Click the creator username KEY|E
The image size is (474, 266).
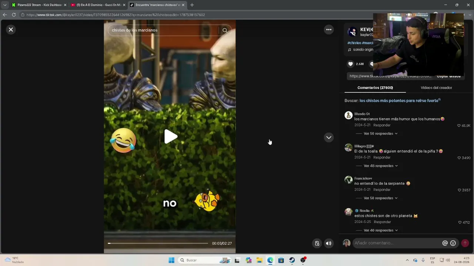point(366,30)
